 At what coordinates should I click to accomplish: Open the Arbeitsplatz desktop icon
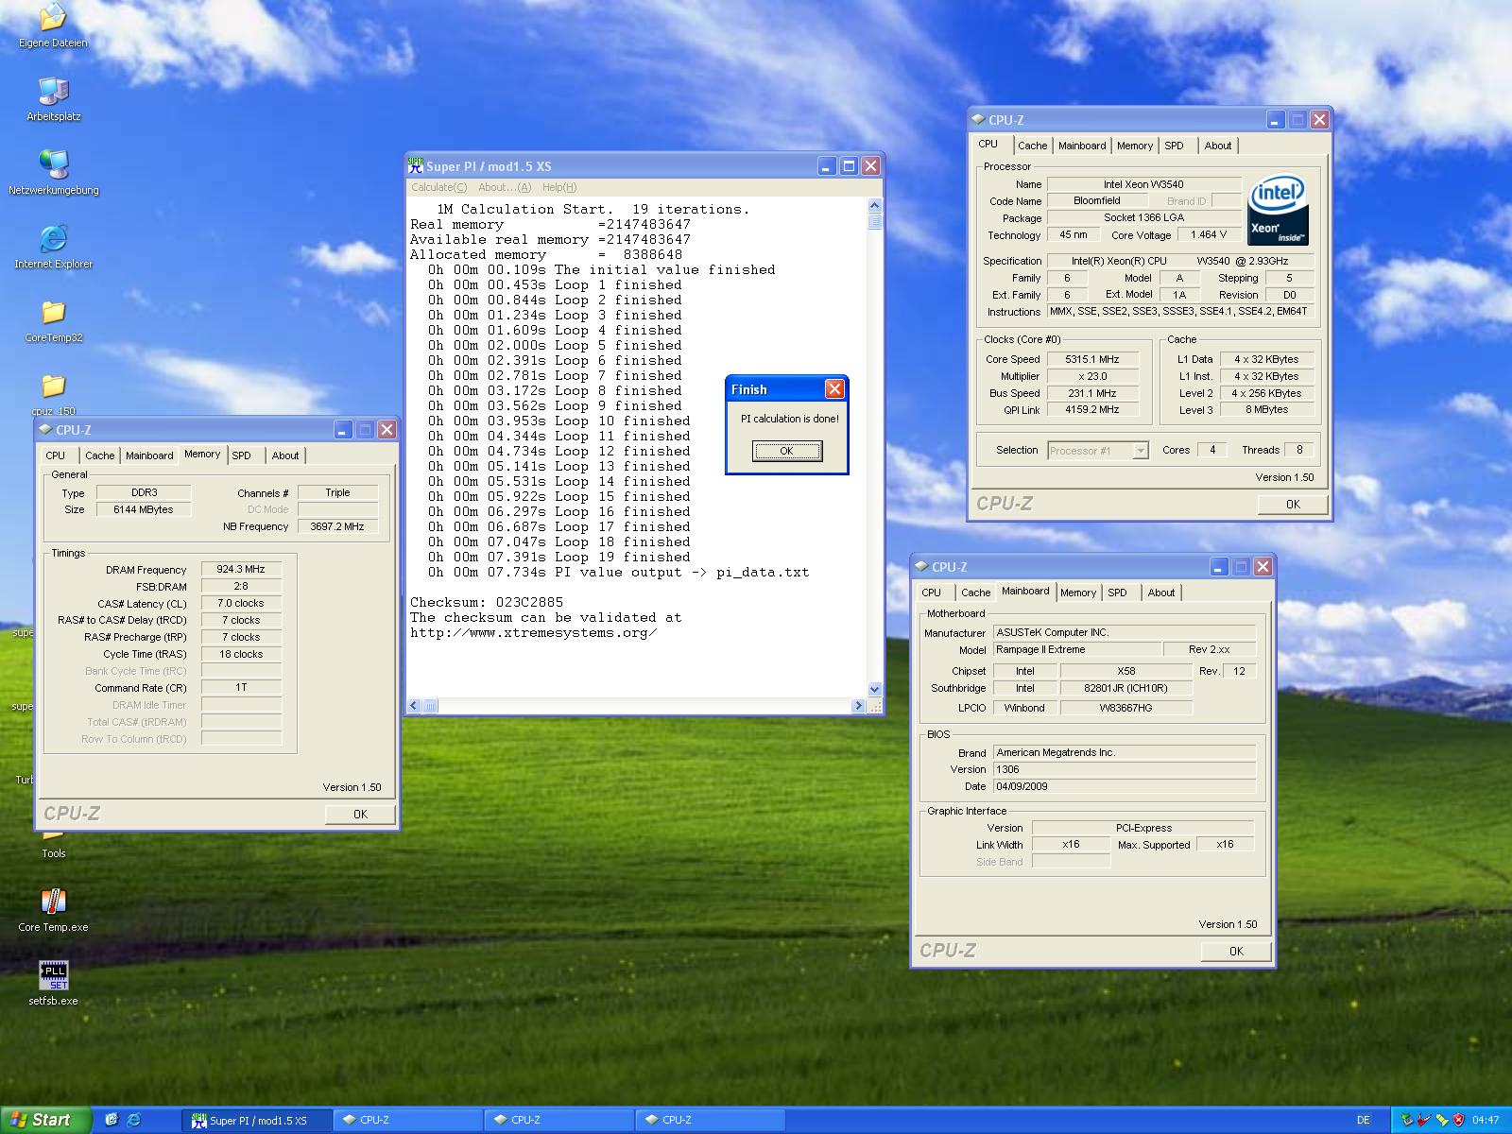pyautogui.click(x=53, y=92)
